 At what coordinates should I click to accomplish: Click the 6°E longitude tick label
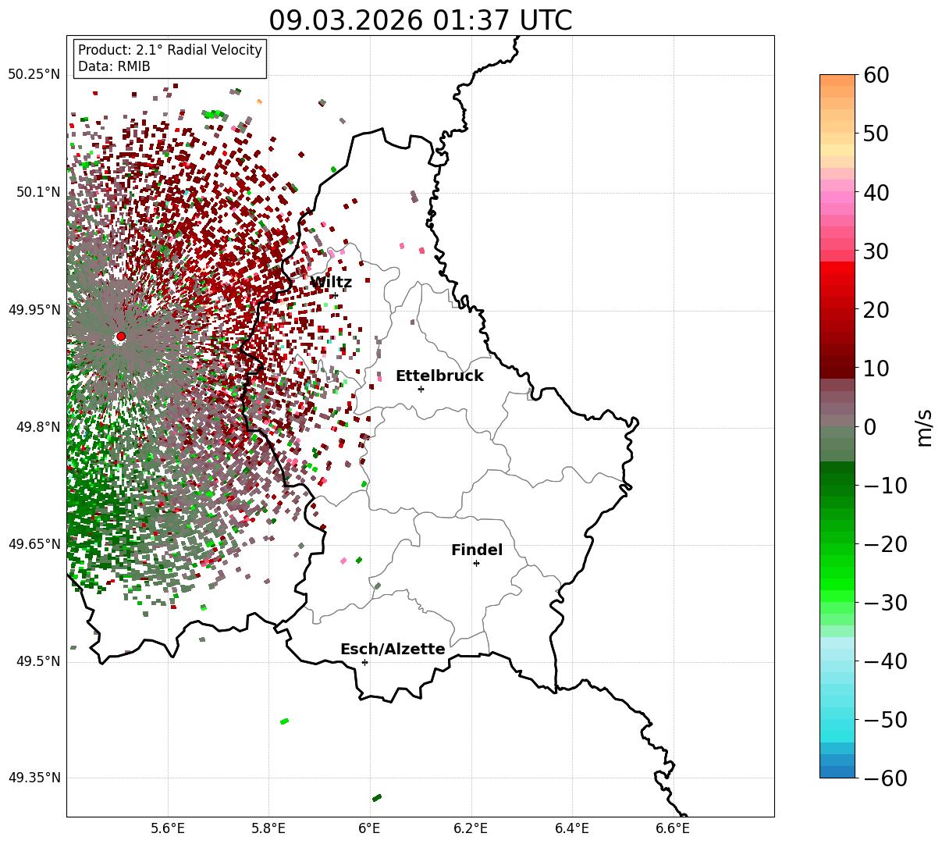pos(370,828)
